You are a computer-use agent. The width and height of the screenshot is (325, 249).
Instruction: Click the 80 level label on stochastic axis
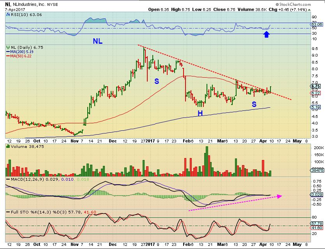pos(314,217)
